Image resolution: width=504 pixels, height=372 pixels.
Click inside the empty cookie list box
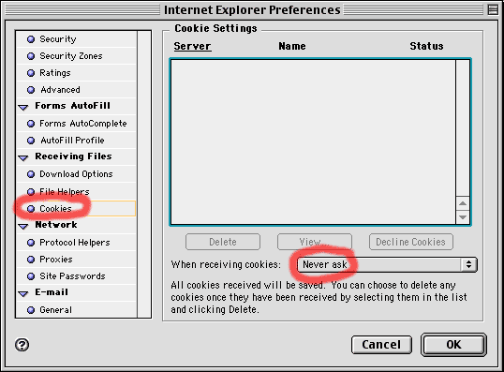[313, 141]
